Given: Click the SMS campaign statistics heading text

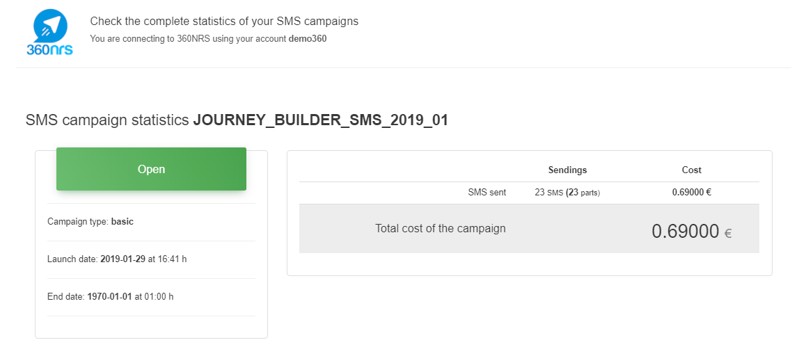Looking at the screenshot, I should click(x=108, y=120).
